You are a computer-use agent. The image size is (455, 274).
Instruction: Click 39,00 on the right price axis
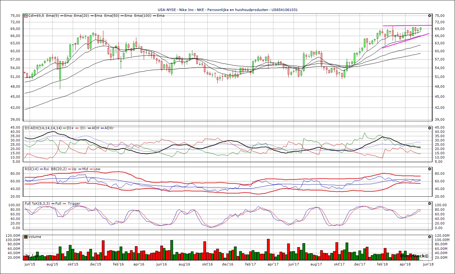click(x=439, y=119)
